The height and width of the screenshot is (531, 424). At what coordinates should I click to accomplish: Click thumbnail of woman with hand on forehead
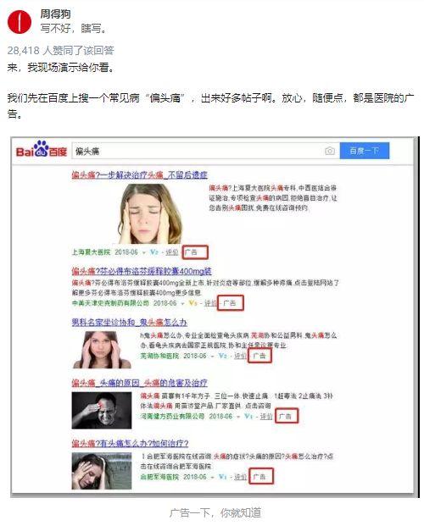coord(102,471)
